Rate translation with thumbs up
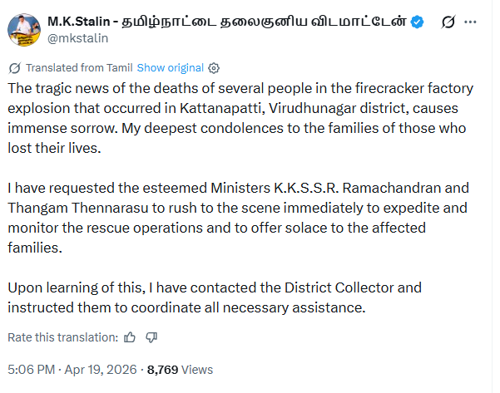This screenshot has height=393, width=500. (x=130, y=337)
